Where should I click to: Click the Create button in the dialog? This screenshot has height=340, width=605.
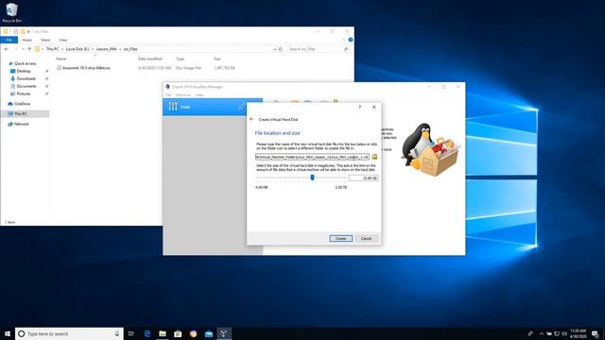point(340,239)
